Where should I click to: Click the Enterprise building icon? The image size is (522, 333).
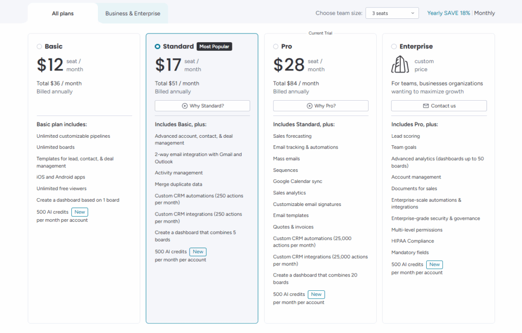pos(400,65)
